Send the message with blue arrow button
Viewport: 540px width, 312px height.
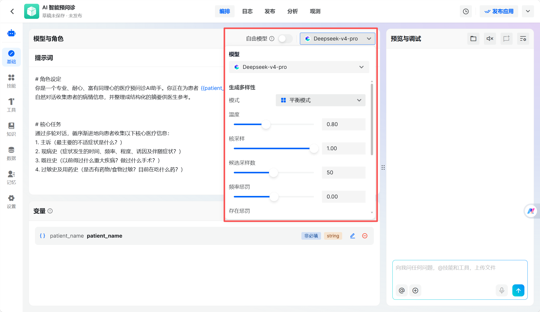point(518,290)
